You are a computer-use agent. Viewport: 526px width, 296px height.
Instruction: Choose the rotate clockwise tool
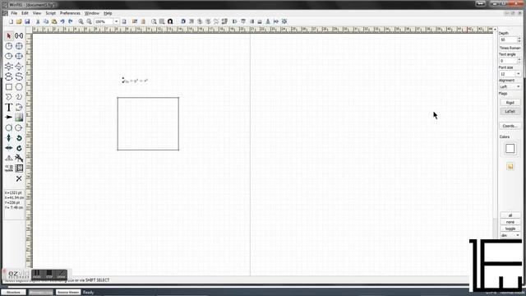[19, 148]
